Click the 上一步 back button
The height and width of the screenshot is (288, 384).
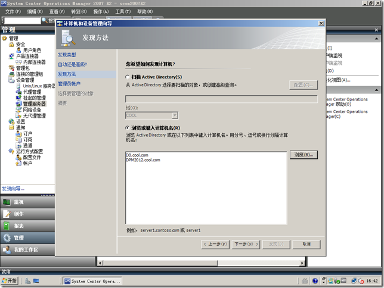pos(215,244)
